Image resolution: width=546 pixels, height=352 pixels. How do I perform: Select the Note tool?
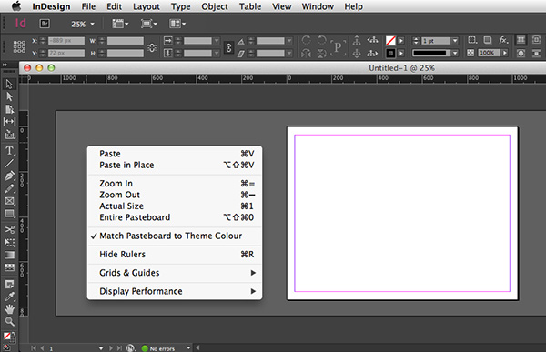pyautogui.click(x=9, y=284)
